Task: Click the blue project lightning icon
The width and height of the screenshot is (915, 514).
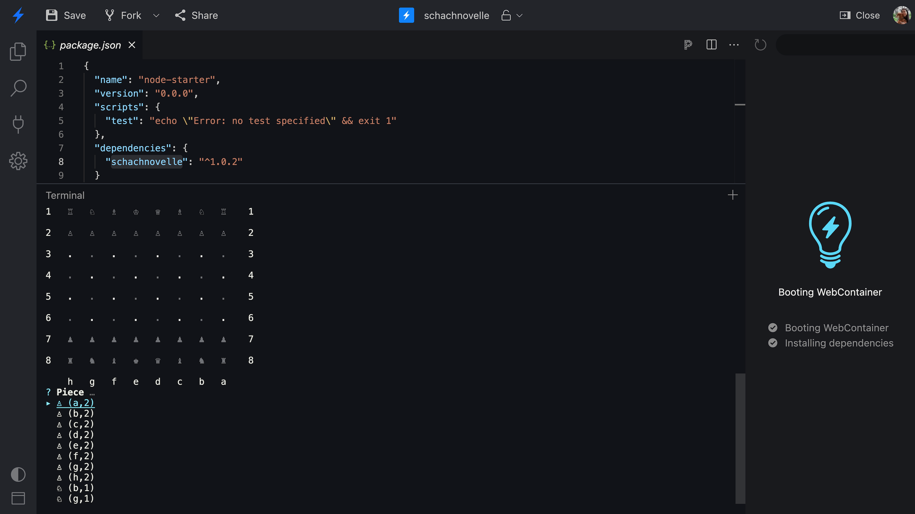Action: click(x=406, y=15)
